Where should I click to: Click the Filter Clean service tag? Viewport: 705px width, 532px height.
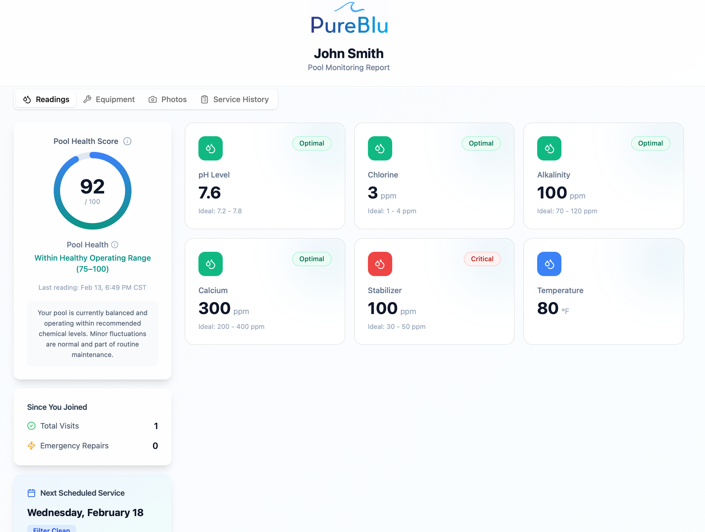(x=51, y=529)
